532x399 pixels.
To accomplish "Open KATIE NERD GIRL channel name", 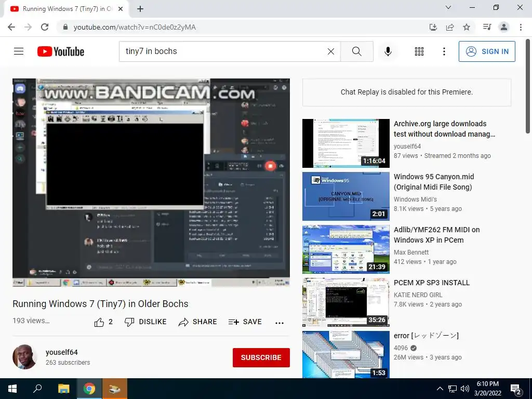I will 418,295.
